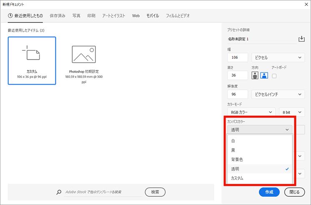Click the Adobe Stock template search field

(x=103, y=192)
